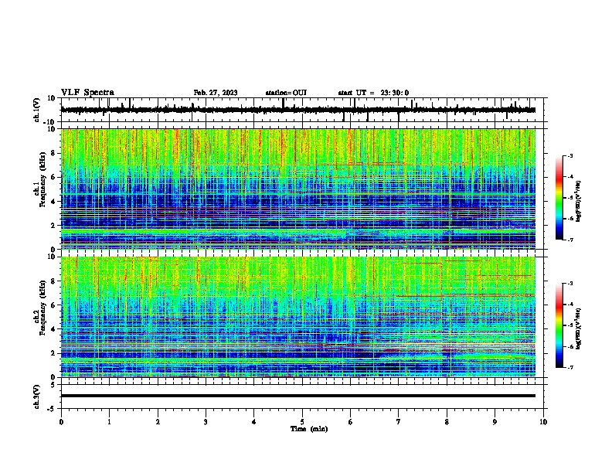The width and height of the screenshot is (612, 473).
Task: Click the ch.1 color scale log(PSD) unit label
Action: 579,201
